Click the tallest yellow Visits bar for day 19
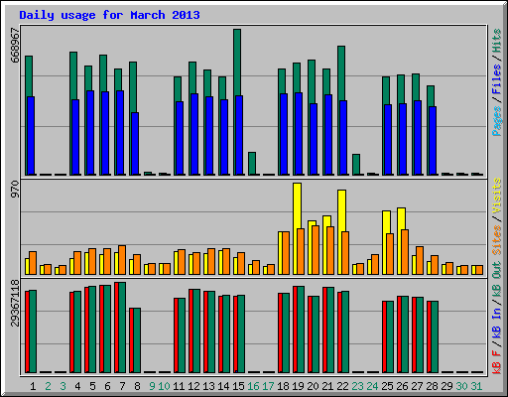508x397 pixels. coord(297,205)
